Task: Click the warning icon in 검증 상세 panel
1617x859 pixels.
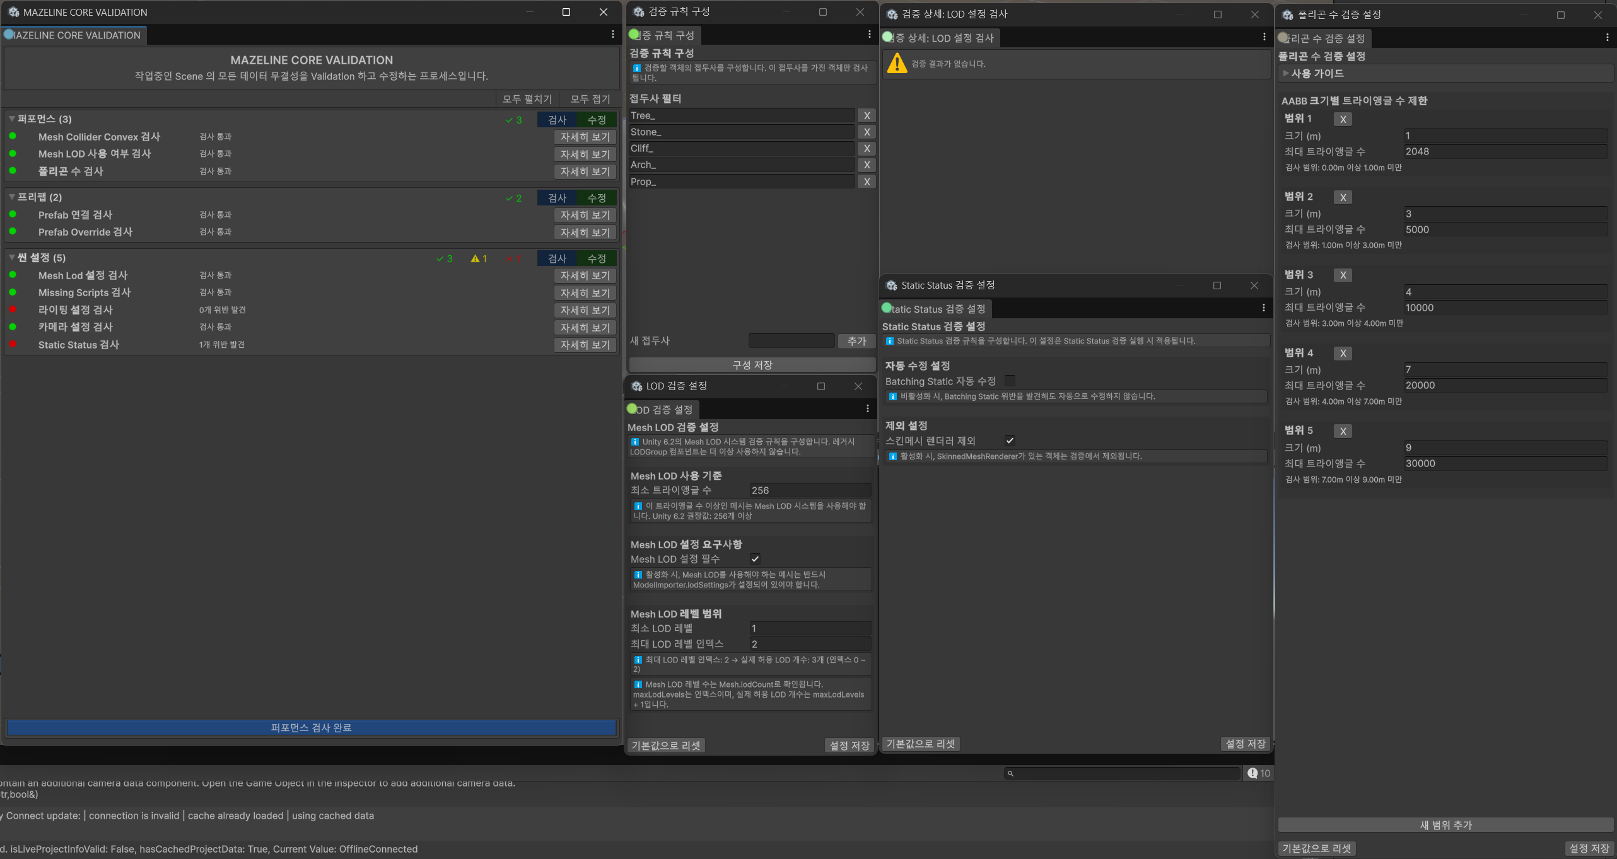Action: coord(897,64)
